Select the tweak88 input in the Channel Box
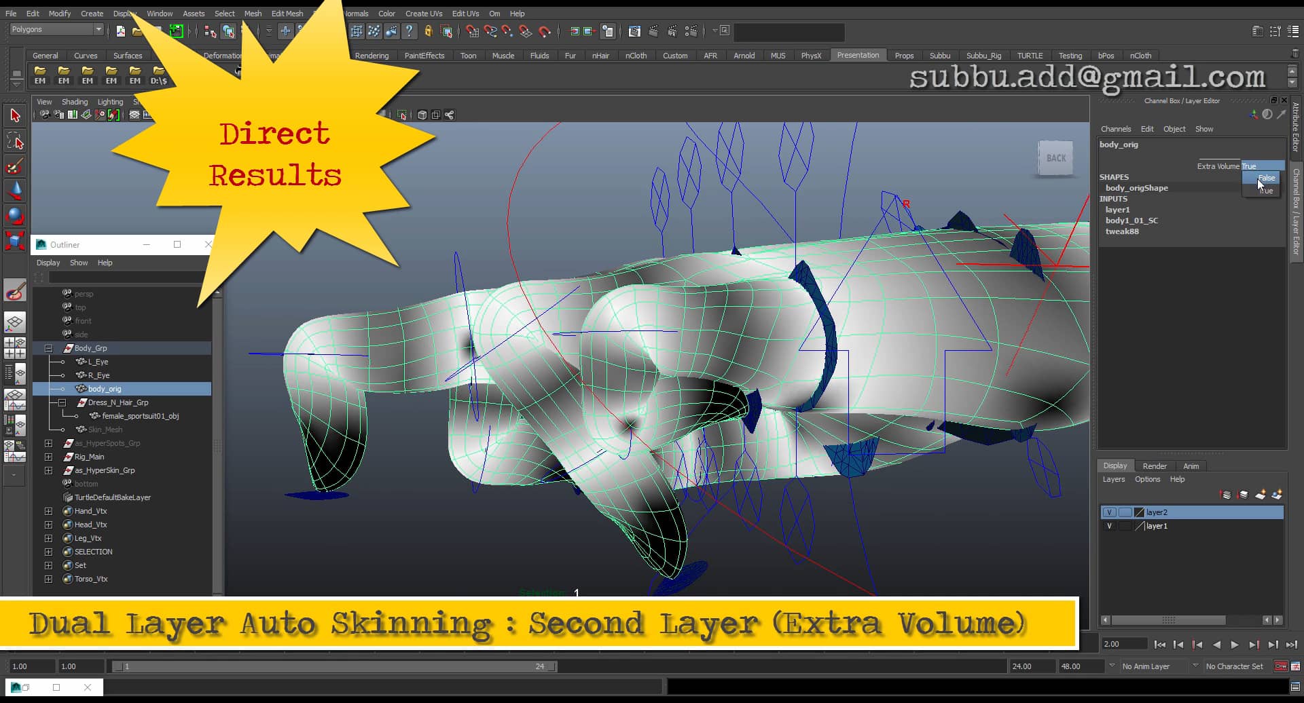 point(1124,231)
